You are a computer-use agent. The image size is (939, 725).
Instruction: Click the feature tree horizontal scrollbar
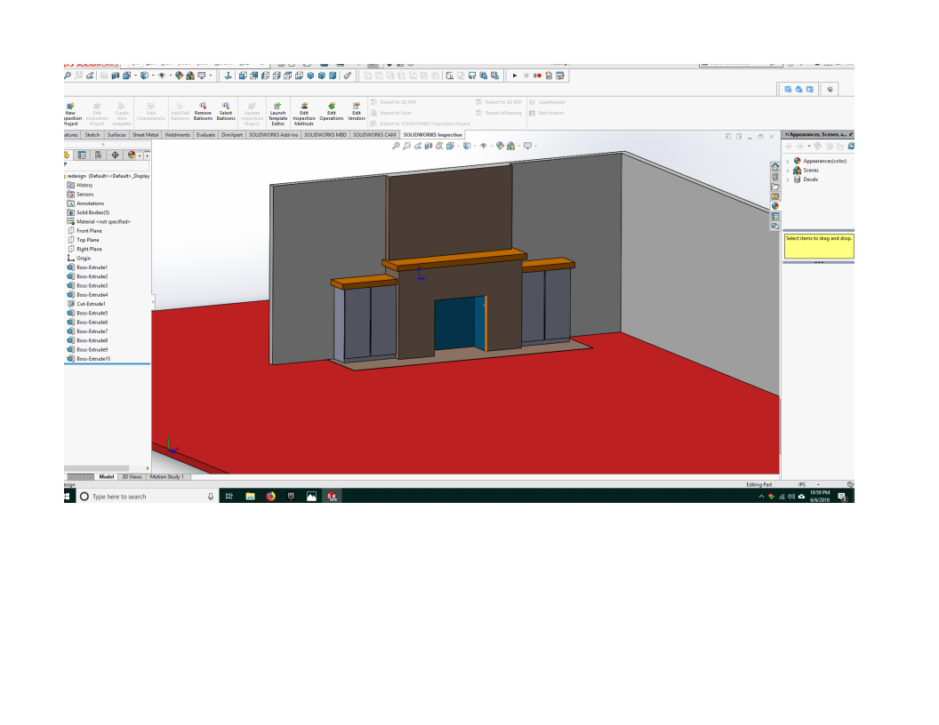click(96, 468)
